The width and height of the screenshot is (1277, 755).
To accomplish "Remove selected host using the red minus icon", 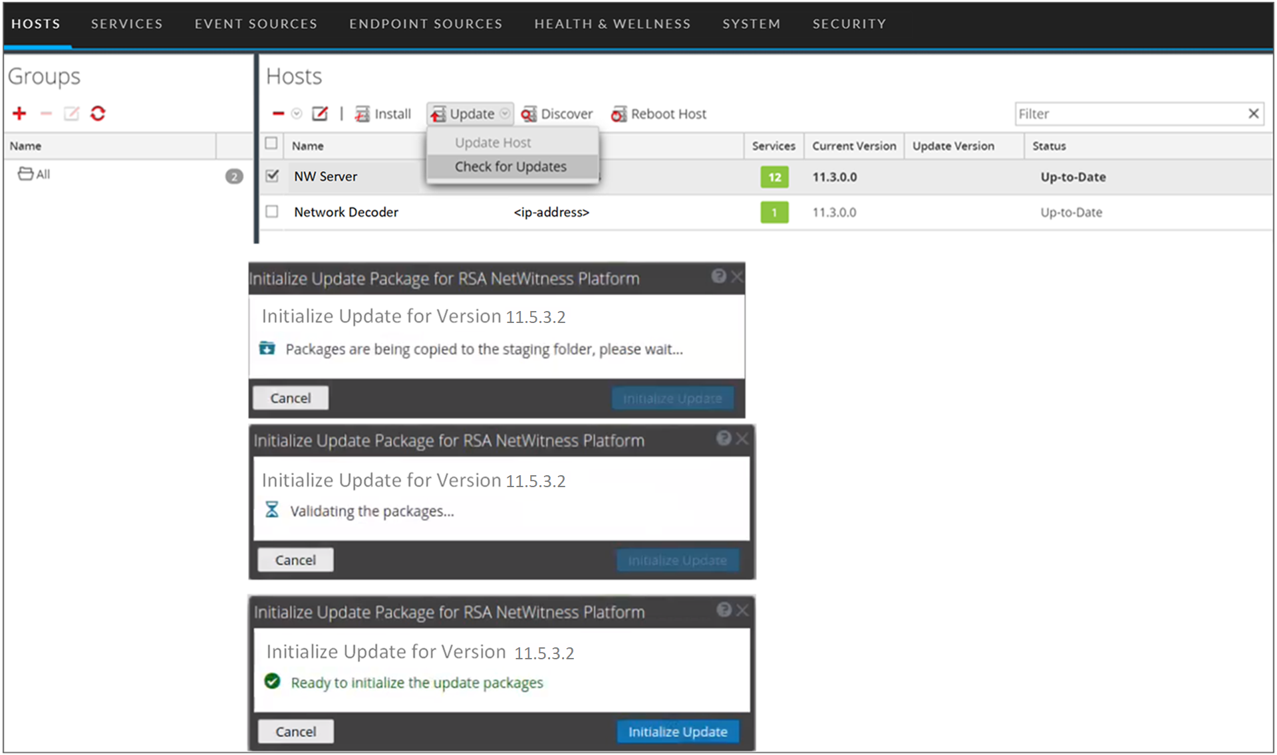I will coord(278,114).
